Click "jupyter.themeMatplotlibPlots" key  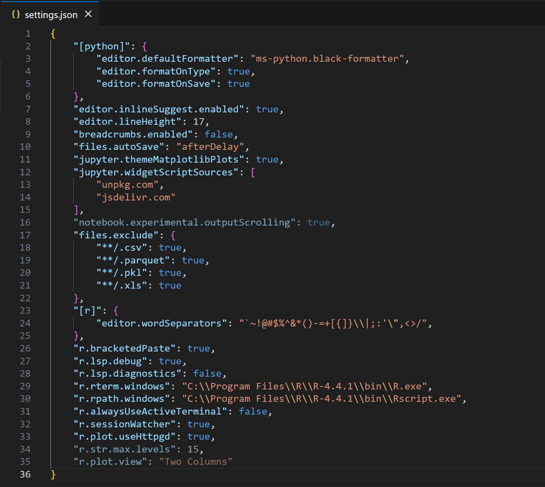(159, 160)
